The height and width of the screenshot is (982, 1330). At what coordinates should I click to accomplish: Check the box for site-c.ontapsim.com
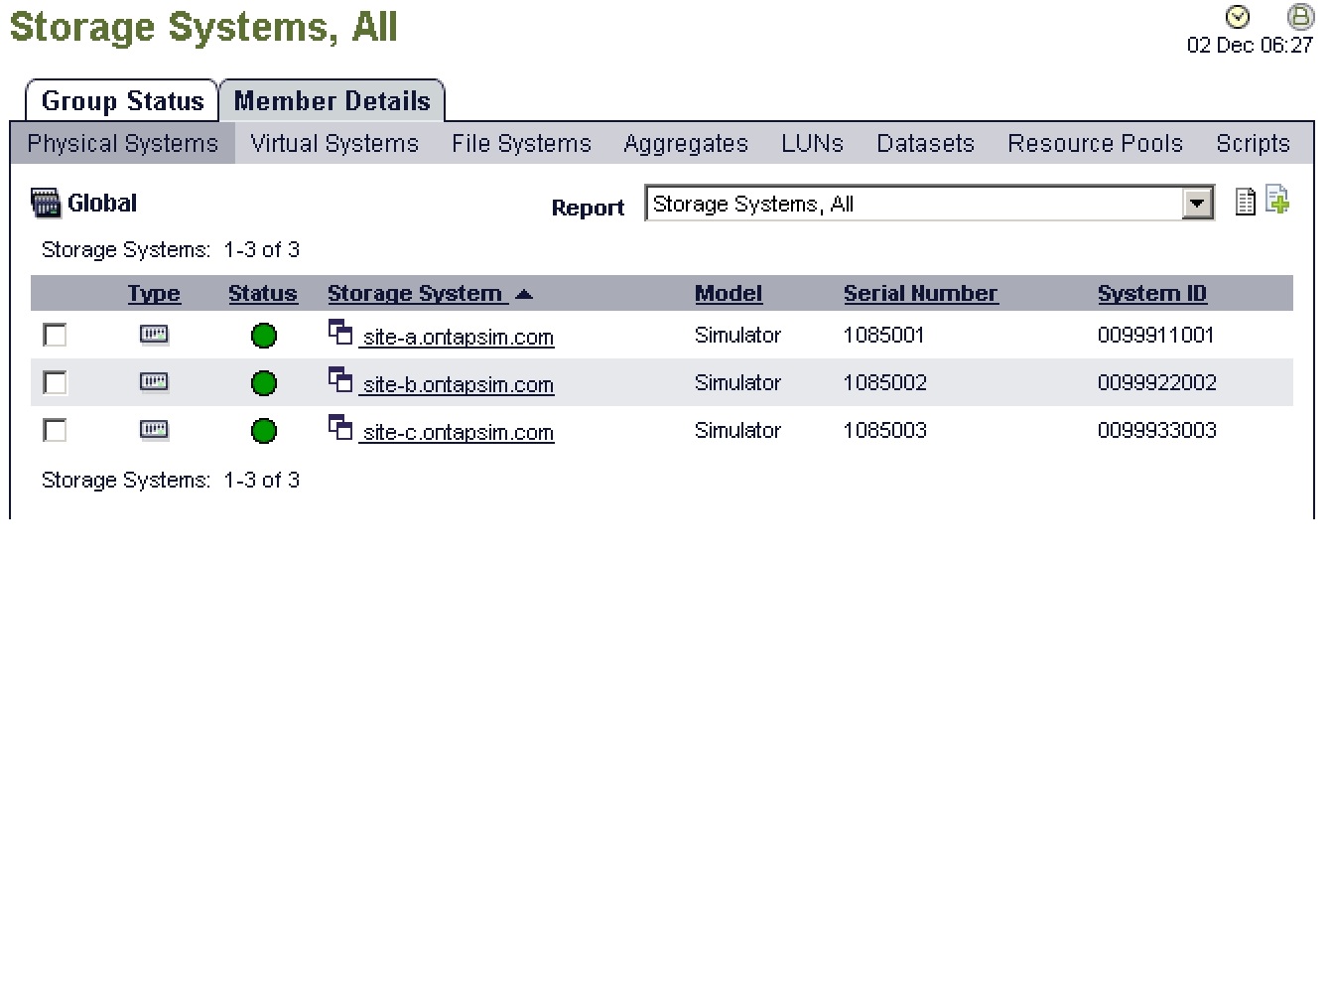[x=56, y=431]
